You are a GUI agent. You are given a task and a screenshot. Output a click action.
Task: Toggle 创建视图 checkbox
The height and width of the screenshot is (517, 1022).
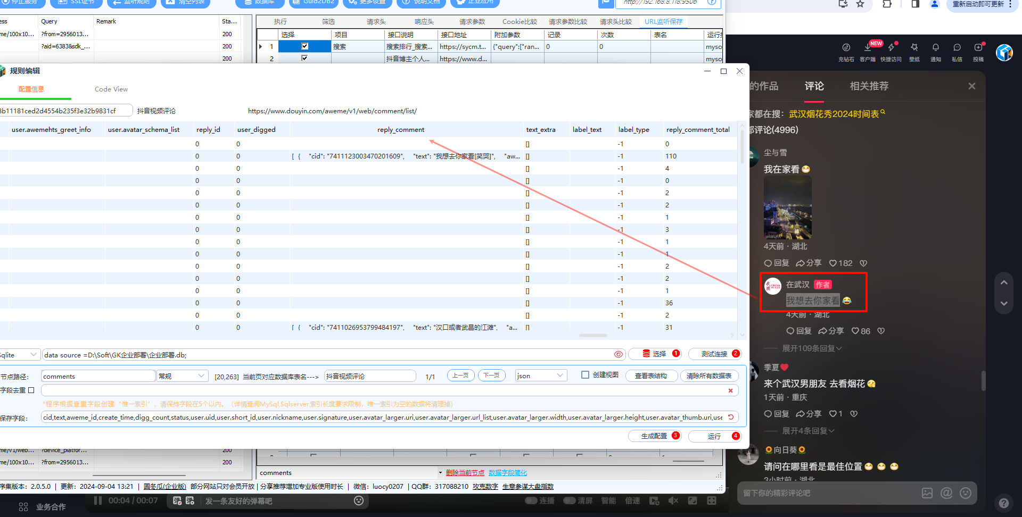(x=585, y=375)
